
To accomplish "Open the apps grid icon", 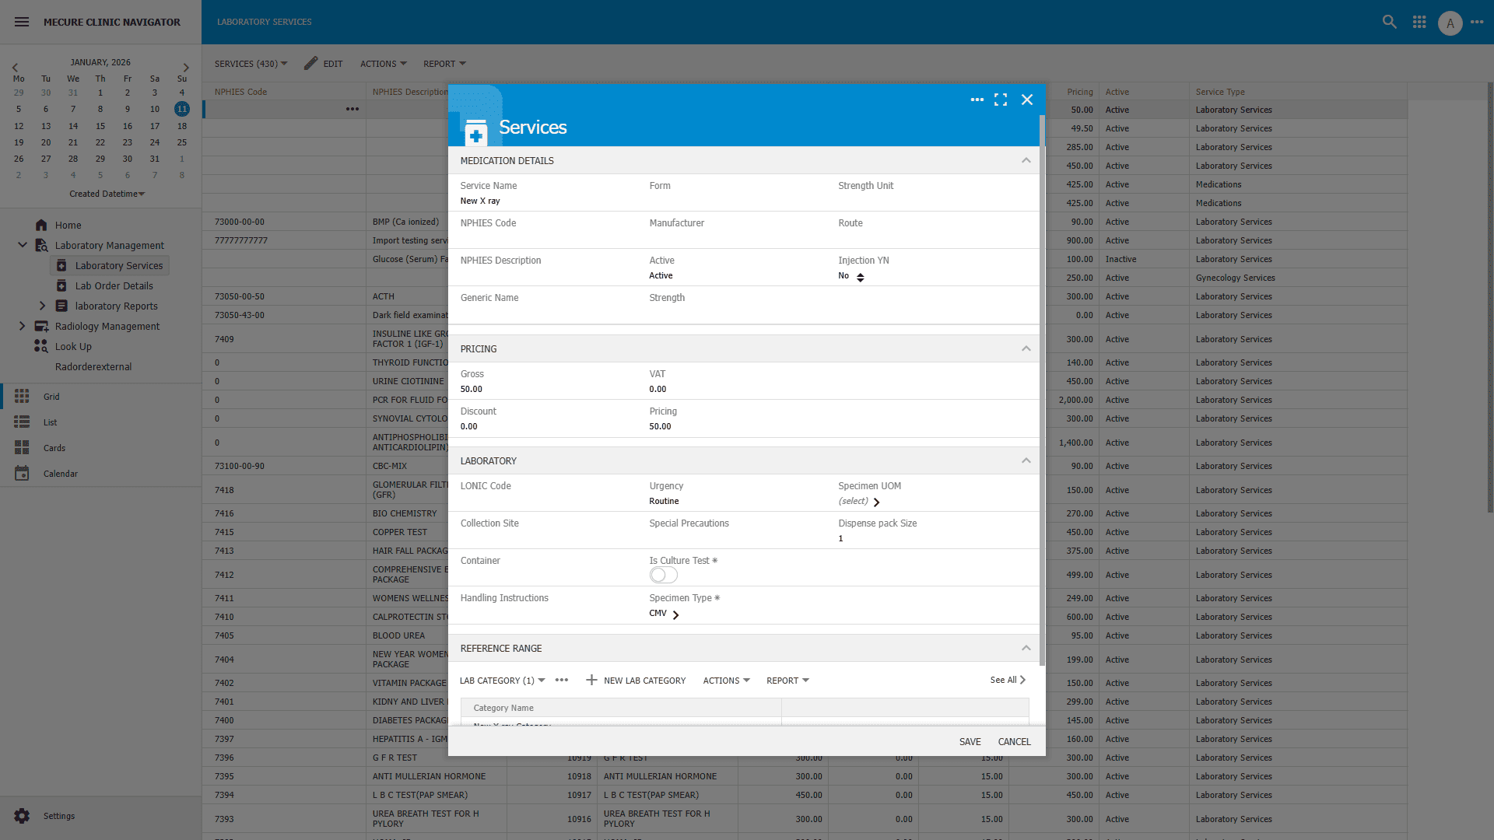I will click(1419, 22).
